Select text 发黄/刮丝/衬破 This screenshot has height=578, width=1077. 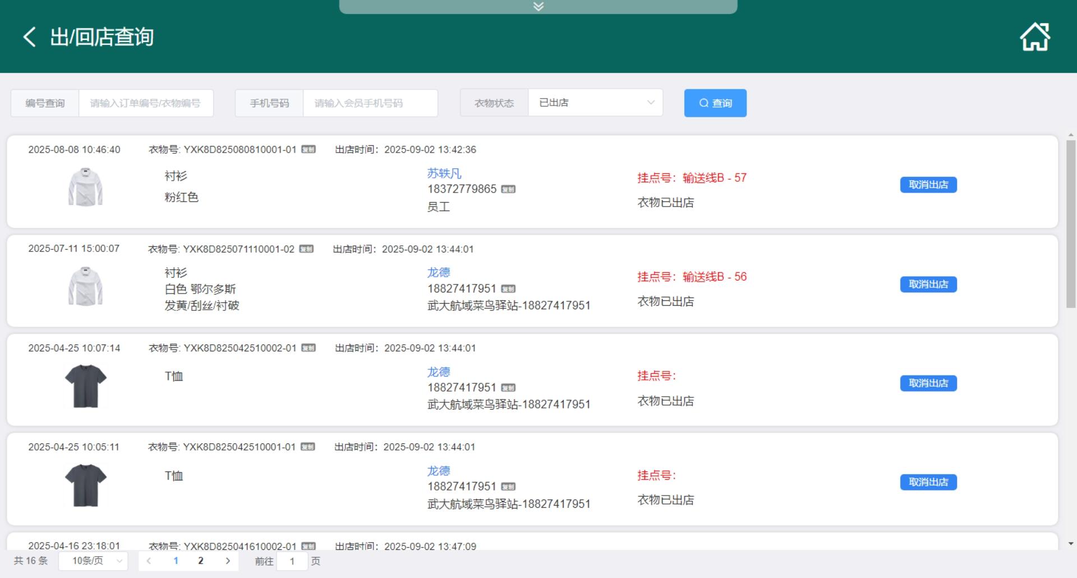click(x=202, y=305)
